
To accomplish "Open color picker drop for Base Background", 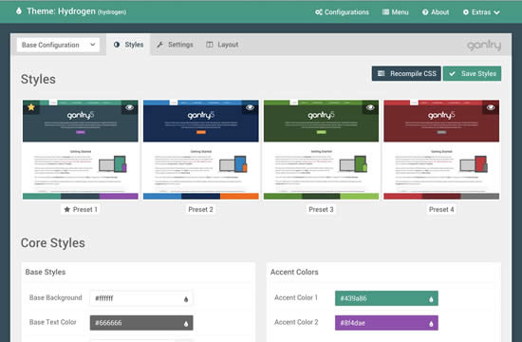I will 186,299.
